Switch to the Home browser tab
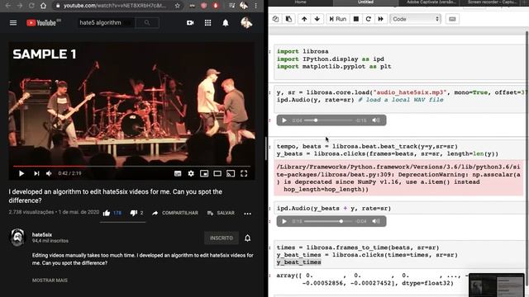 [x=300, y=2]
